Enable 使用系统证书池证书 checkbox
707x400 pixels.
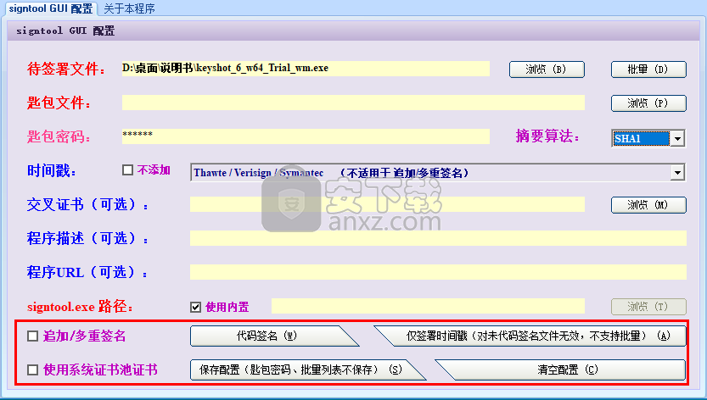[x=32, y=369]
